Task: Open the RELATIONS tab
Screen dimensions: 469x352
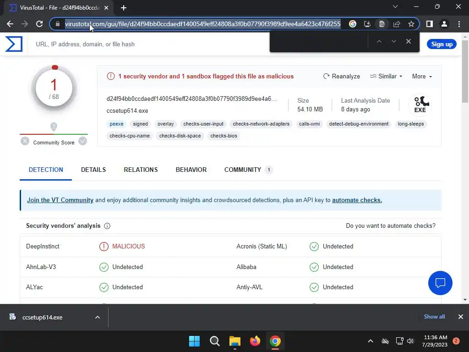Action: click(141, 170)
